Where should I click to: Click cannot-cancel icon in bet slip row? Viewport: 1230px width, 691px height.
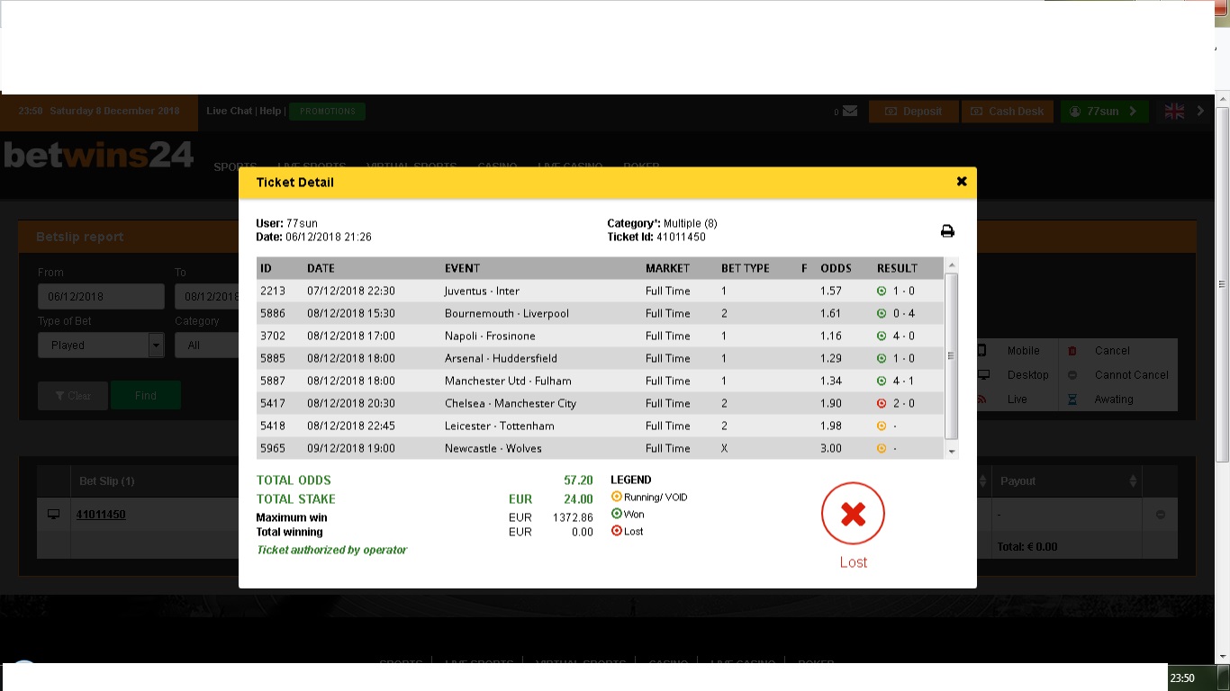click(x=1160, y=515)
